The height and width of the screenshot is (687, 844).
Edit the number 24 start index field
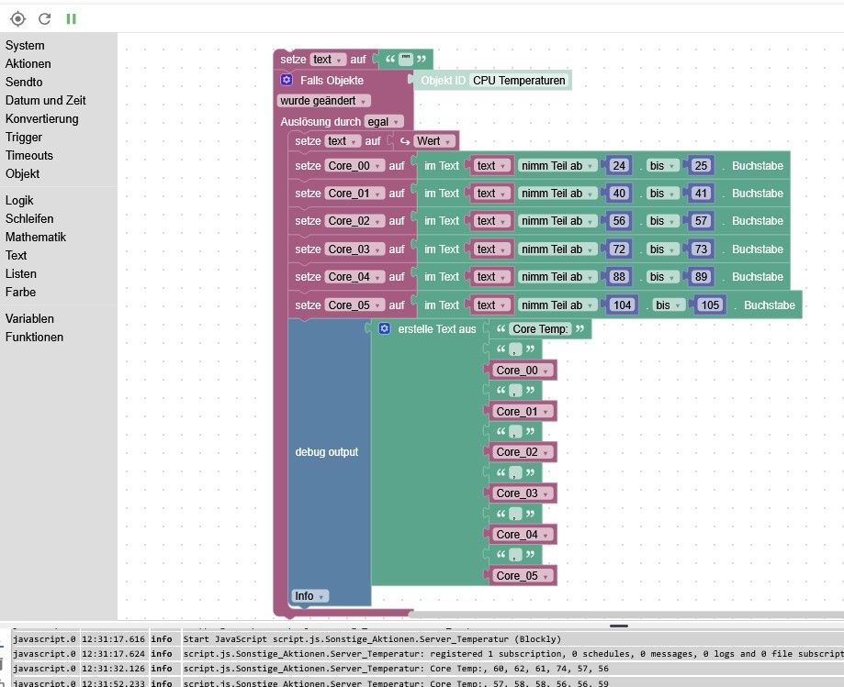coord(619,166)
